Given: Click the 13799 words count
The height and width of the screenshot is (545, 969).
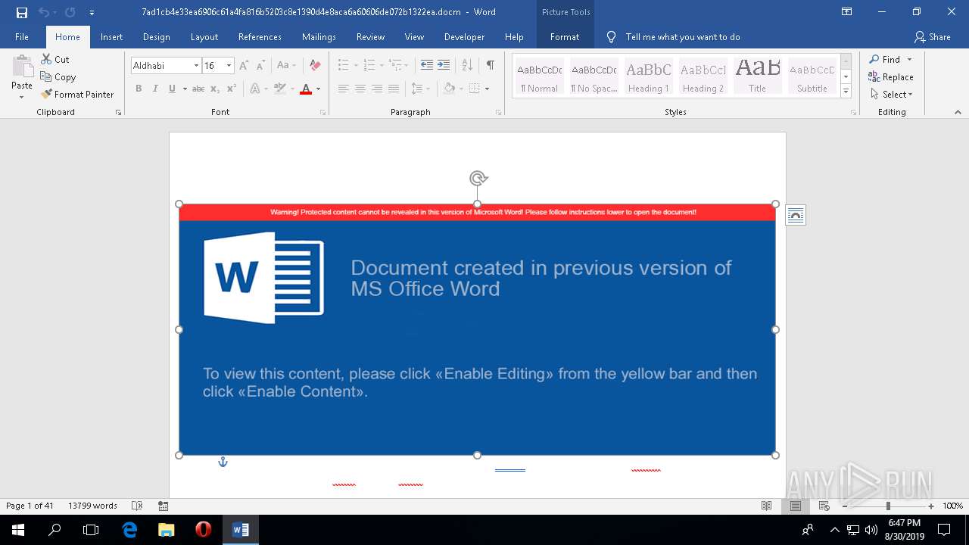Looking at the screenshot, I should [x=92, y=506].
